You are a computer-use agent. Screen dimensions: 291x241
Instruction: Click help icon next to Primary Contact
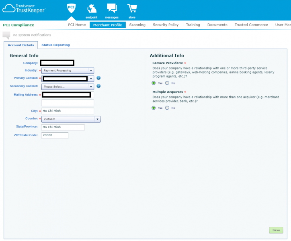(x=98, y=78)
